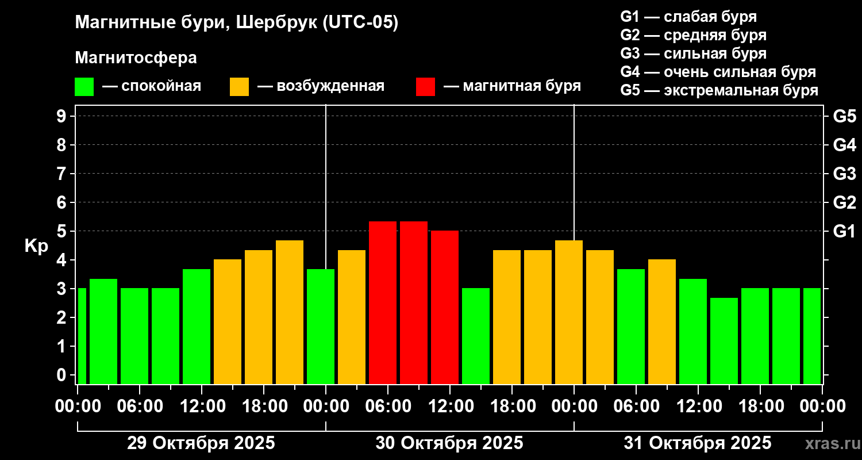Click the last orange bar on 31 October
Viewport: 862px width, 460px height.
point(662,322)
